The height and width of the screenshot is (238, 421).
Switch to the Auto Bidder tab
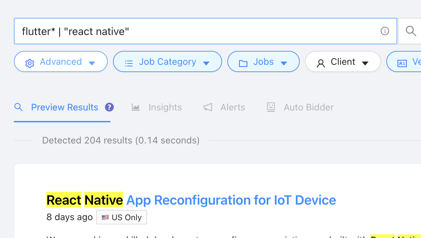click(x=308, y=107)
